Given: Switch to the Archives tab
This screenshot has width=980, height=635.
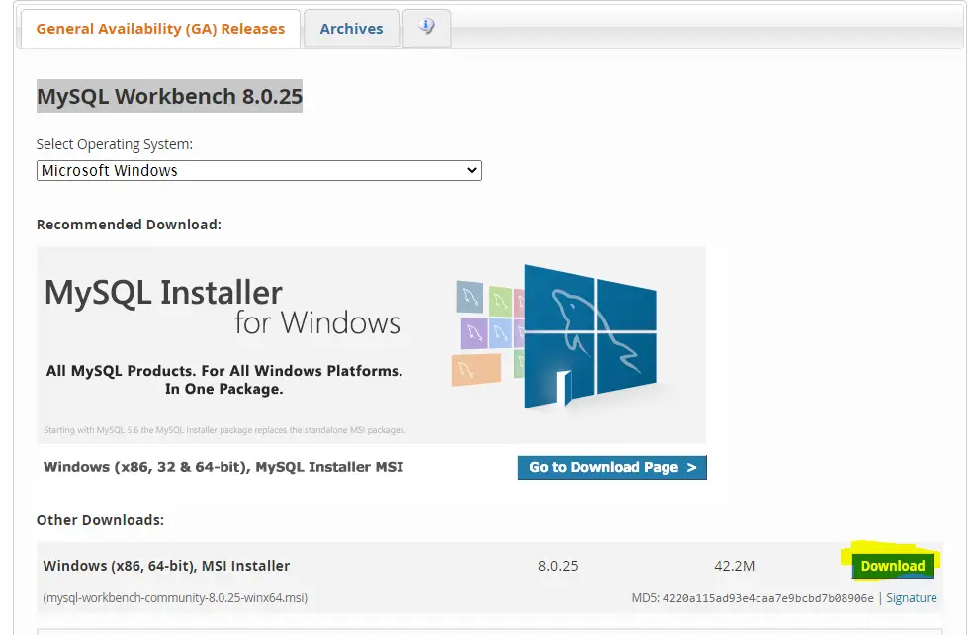Looking at the screenshot, I should tap(351, 28).
